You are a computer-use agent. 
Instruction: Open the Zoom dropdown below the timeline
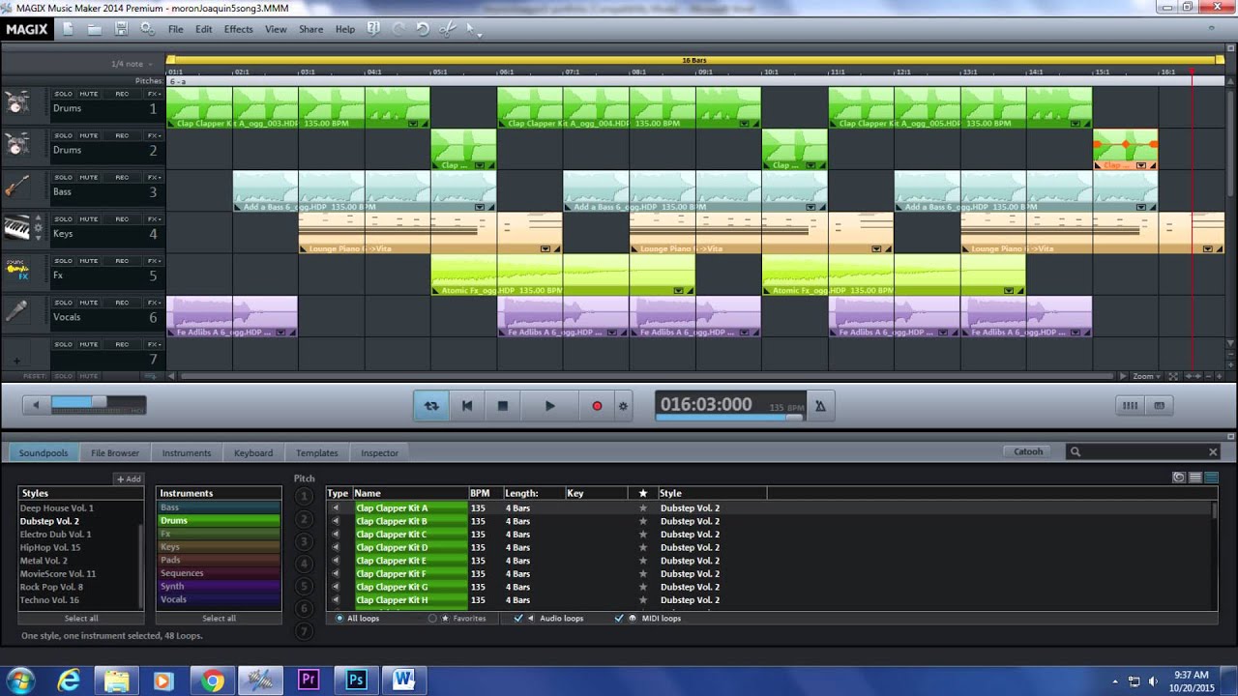(x=1146, y=376)
